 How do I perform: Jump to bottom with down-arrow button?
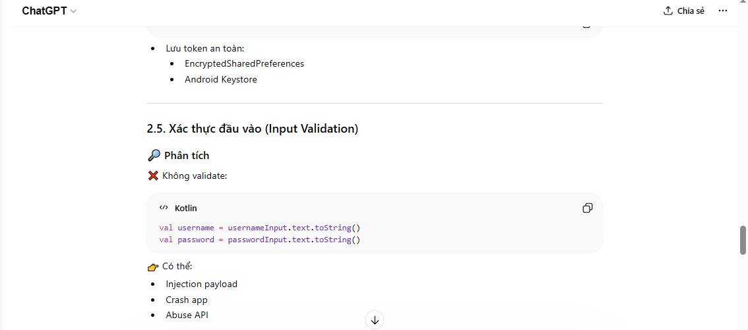point(375,320)
